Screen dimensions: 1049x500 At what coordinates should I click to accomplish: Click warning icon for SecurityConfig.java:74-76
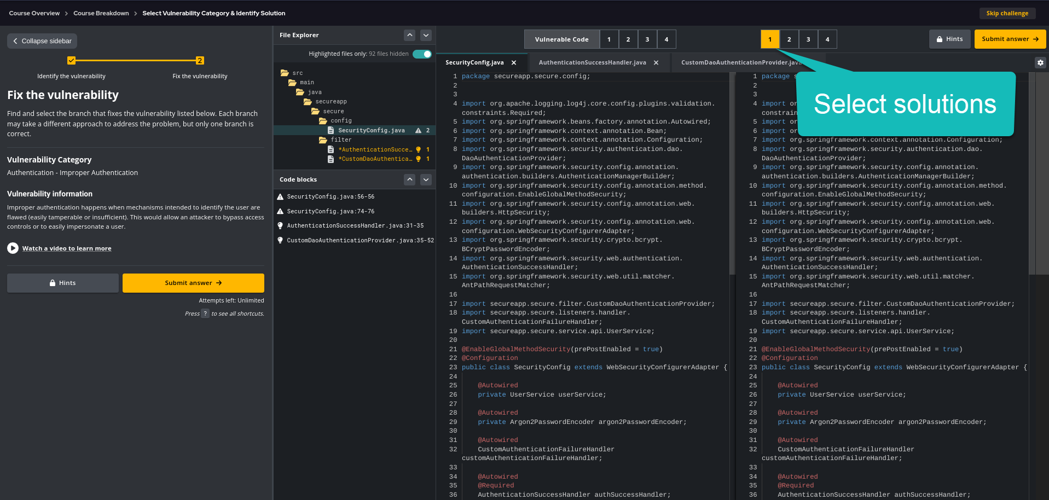point(280,211)
